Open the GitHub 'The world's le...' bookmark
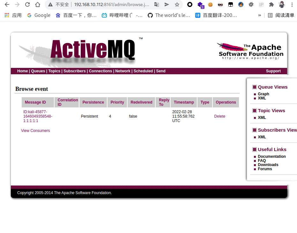Viewport: 297px width, 233px height. pyautogui.click(x=169, y=15)
